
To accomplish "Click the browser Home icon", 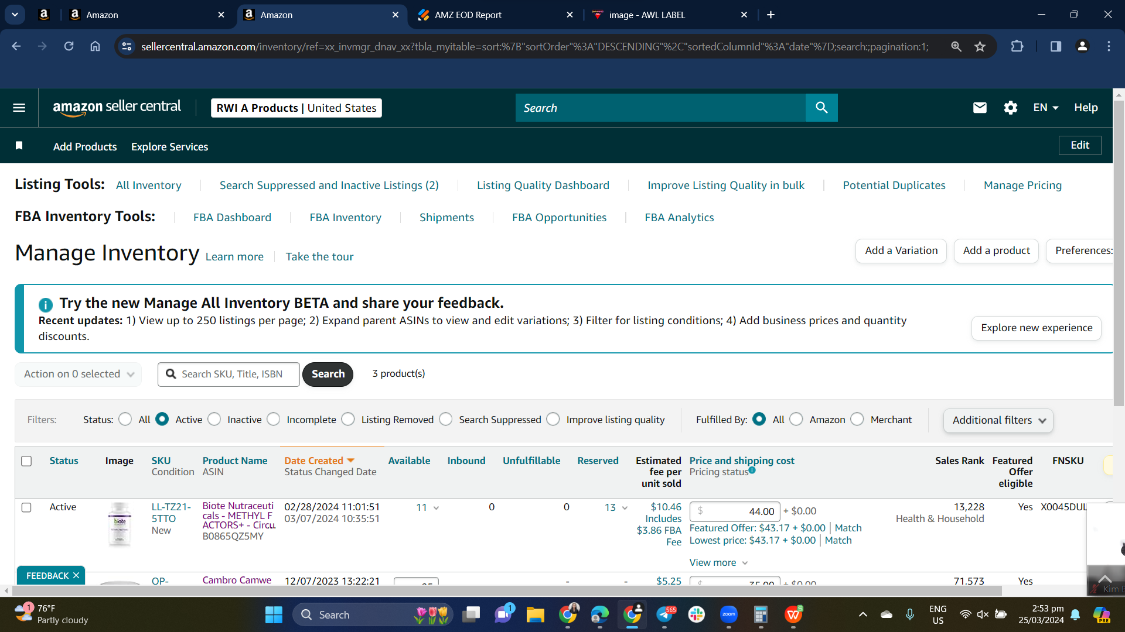I will point(95,46).
